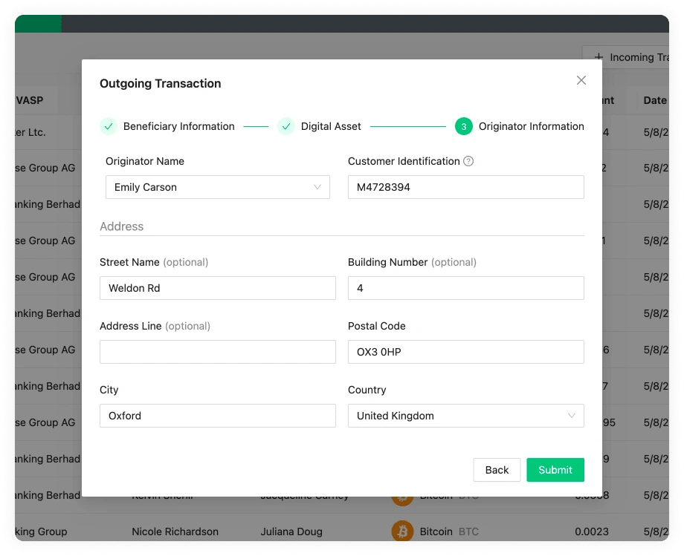Expand the chevron on the Emily Carson selector
Image resolution: width=684 pixels, height=556 pixels.
pos(320,187)
